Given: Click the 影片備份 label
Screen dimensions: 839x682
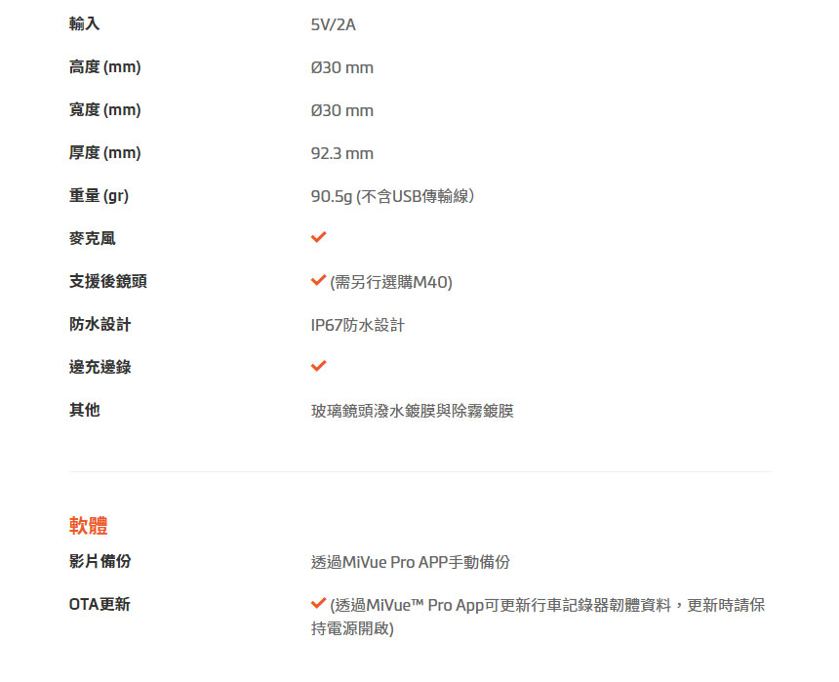Looking at the screenshot, I should coord(100,561).
